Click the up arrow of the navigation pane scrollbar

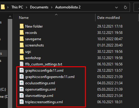point(10,16)
